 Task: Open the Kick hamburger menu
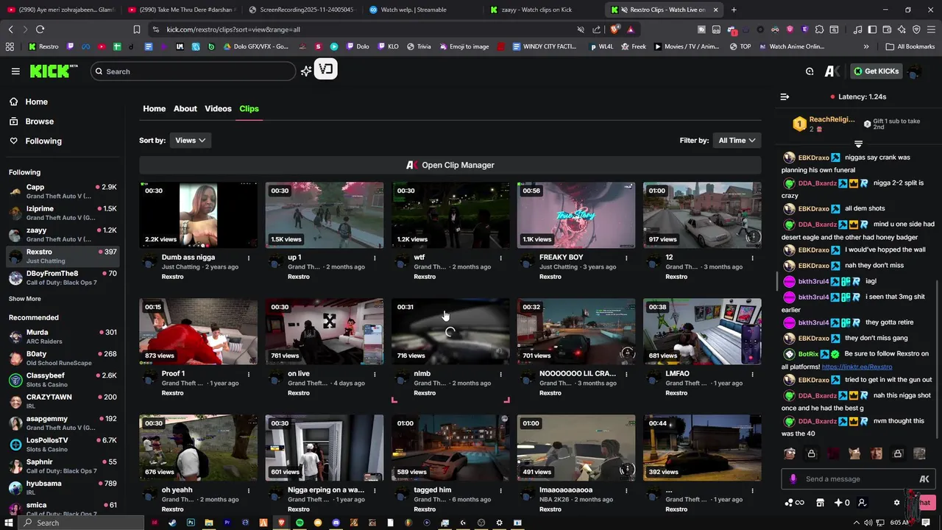(x=15, y=71)
